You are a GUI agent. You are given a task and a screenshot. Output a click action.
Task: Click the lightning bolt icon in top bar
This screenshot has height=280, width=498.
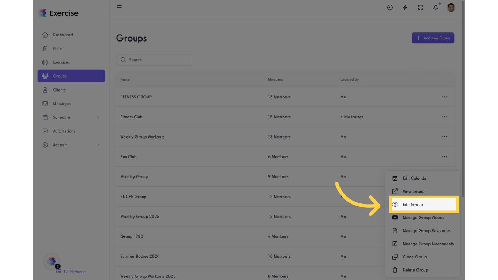point(405,7)
